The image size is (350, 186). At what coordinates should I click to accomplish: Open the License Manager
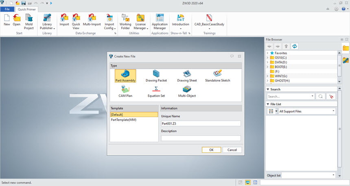141,22
